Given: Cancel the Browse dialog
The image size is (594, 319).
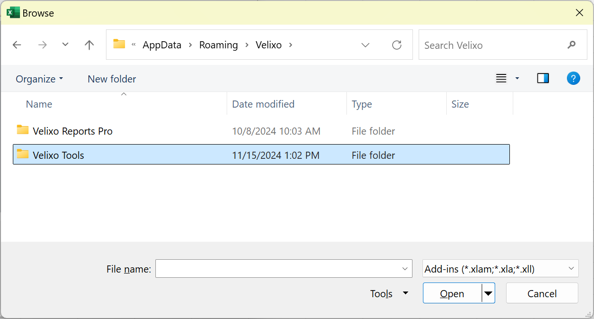Looking at the screenshot, I should pyautogui.click(x=542, y=293).
